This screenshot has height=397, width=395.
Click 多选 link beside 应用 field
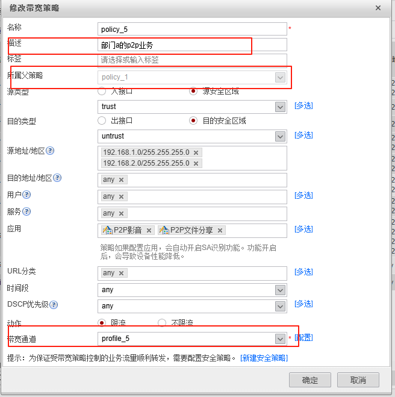(x=303, y=229)
